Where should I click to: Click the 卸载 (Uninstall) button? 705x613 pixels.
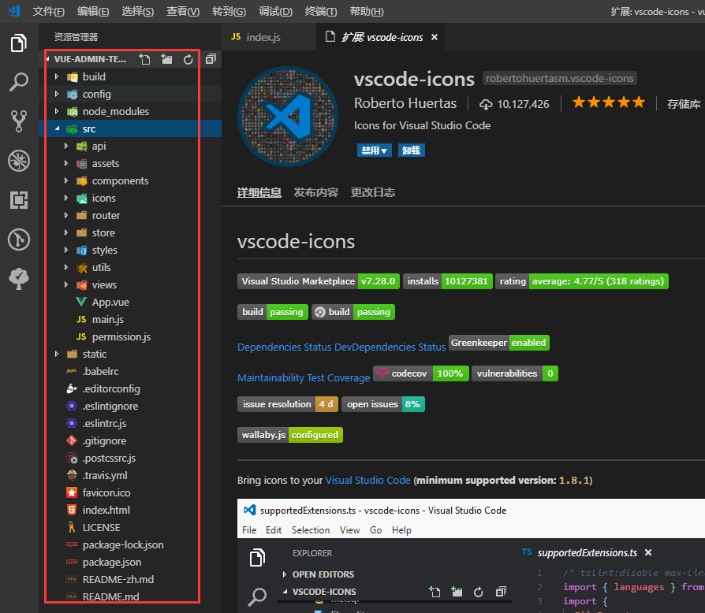pyautogui.click(x=411, y=150)
